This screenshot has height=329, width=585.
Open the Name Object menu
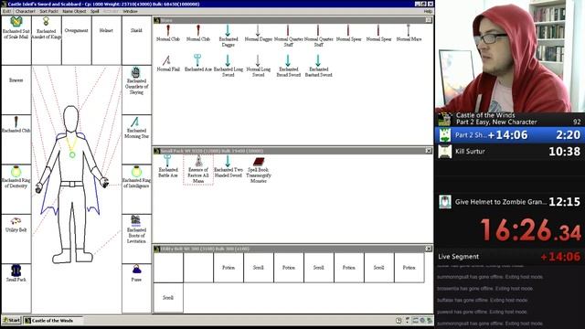[74, 11]
